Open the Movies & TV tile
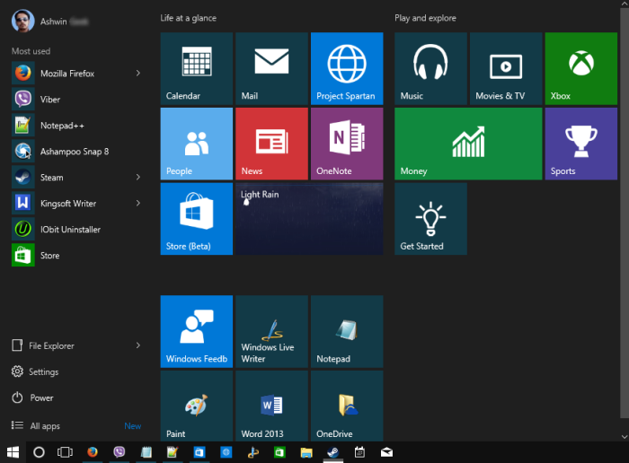The width and height of the screenshot is (629, 463). tap(506, 68)
